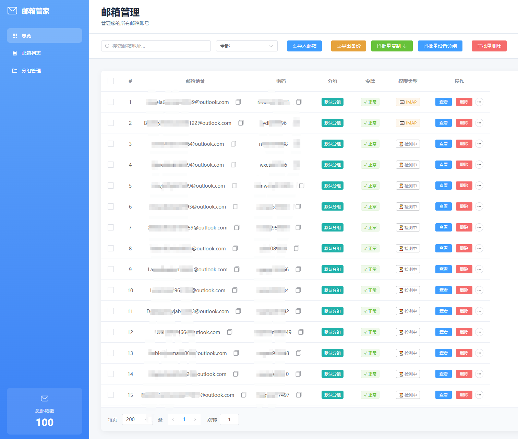Check the checkbox for row 1

point(111,102)
